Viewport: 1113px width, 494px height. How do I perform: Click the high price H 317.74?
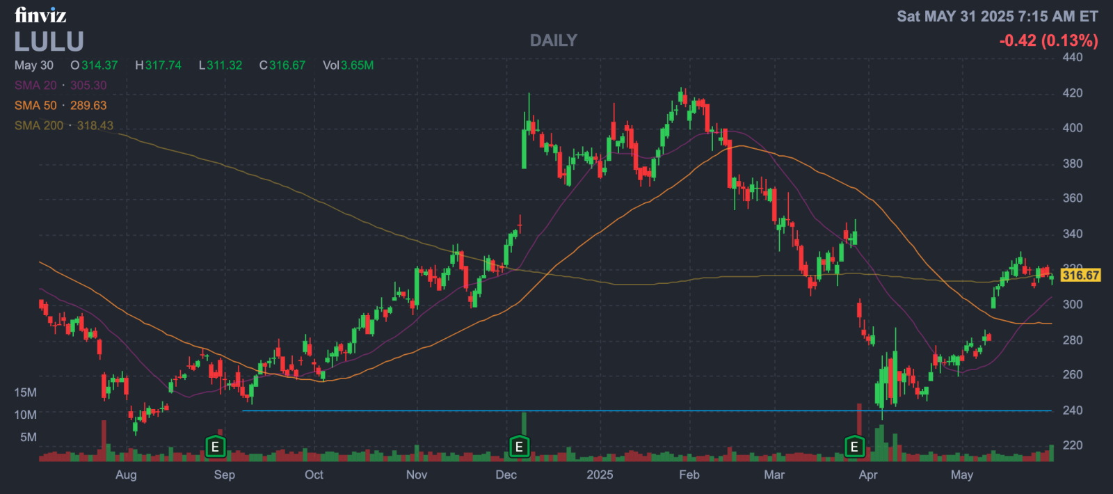click(158, 65)
